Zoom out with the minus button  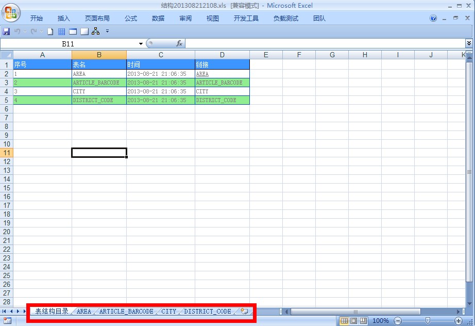tap(398, 320)
